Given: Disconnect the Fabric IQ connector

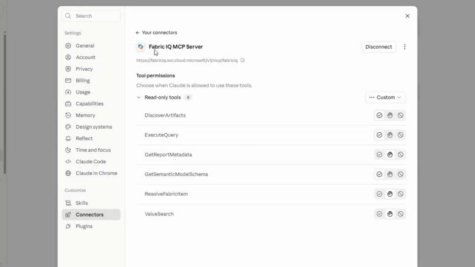Looking at the screenshot, I should coord(379,47).
